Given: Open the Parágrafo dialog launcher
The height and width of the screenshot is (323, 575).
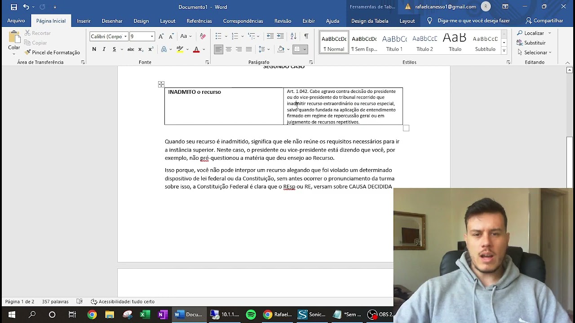Looking at the screenshot, I should pyautogui.click(x=311, y=62).
